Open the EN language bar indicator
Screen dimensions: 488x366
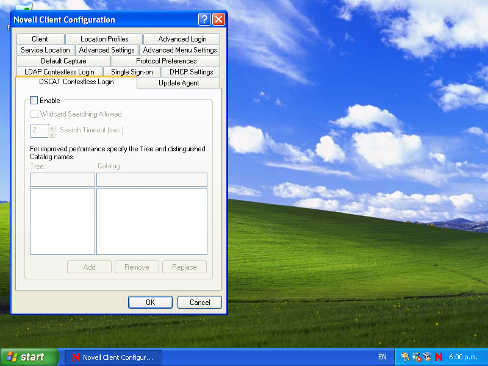(382, 357)
